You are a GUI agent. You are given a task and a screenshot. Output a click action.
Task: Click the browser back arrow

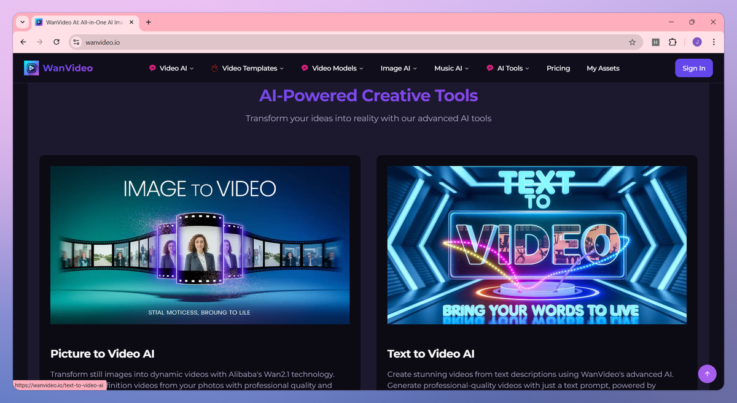23,42
